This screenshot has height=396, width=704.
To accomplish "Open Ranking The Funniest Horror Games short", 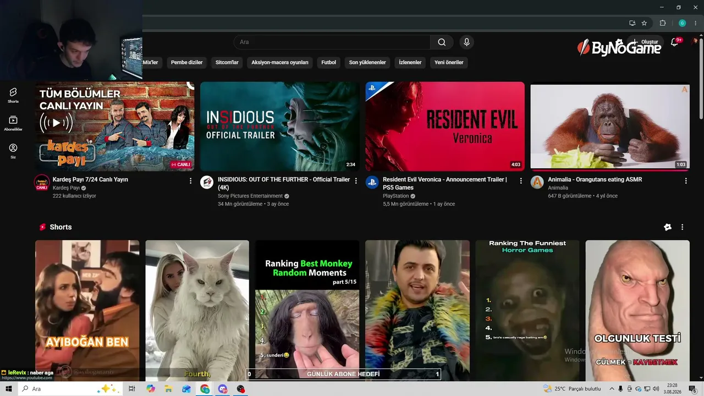I will (527, 311).
